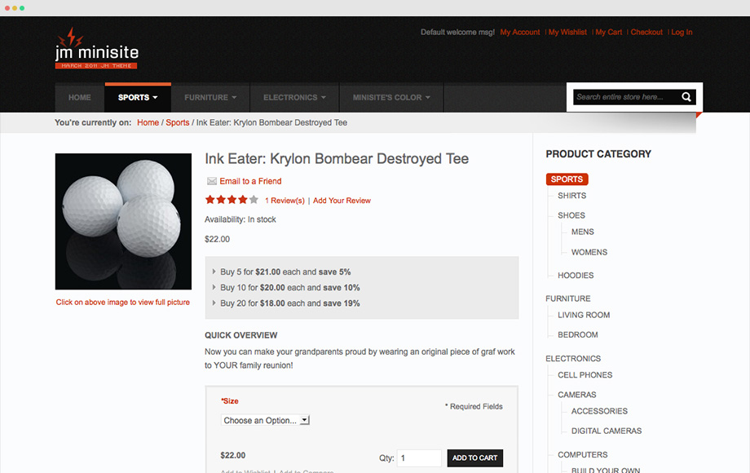Select Hoodies category
This screenshot has height=473, width=750.
click(x=576, y=276)
